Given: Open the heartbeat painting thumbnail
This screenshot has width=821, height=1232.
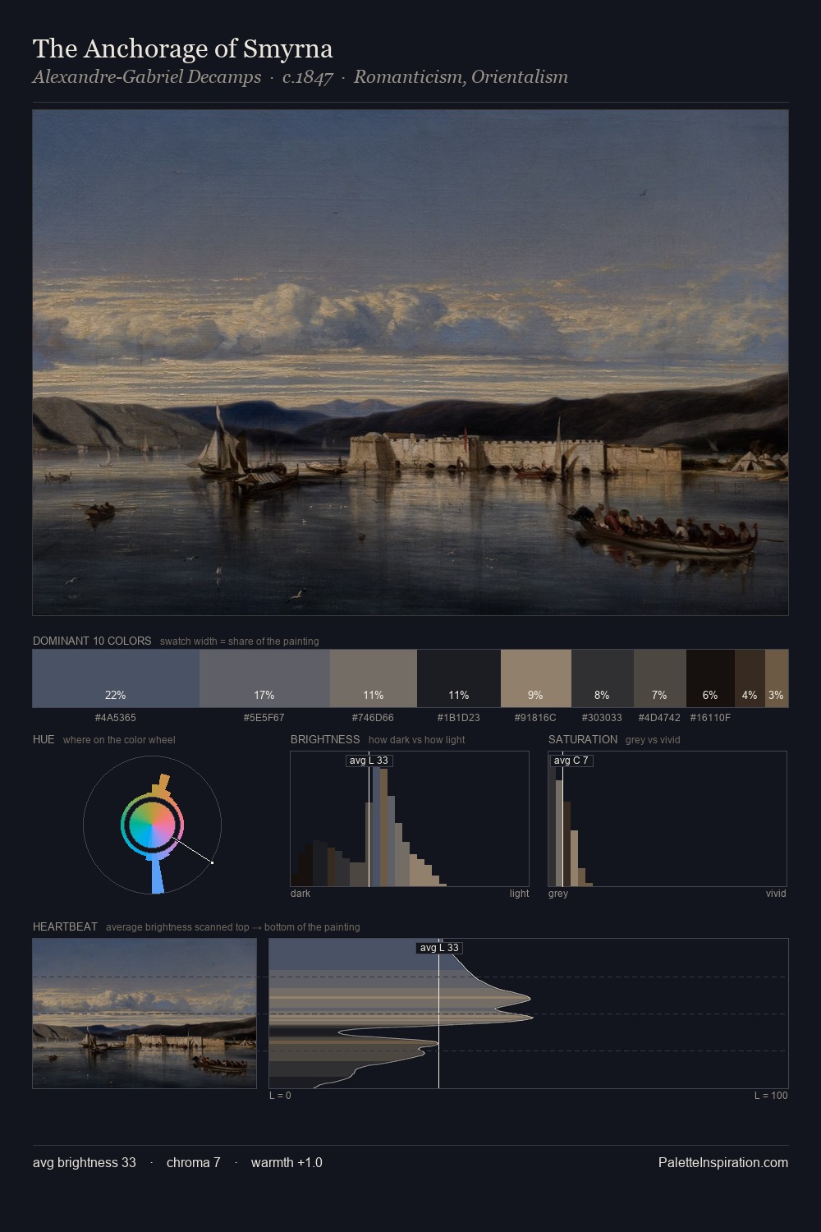Looking at the screenshot, I should [144, 1014].
